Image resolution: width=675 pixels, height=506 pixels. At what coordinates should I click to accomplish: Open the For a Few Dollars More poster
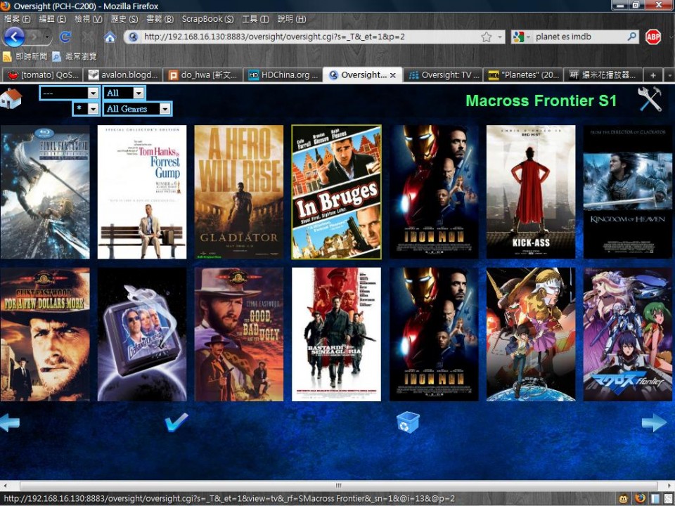(x=45, y=335)
